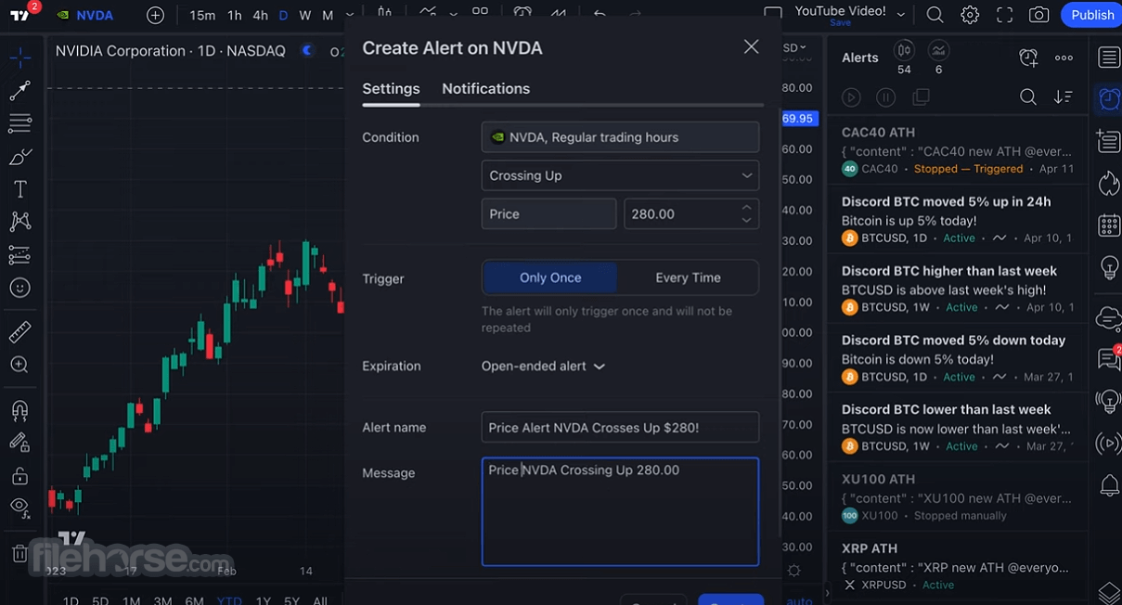Image resolution: width=1122 pixels, height=605 pixels.
Task: Switch to the Notifications tab
Action: click(485, 88)
